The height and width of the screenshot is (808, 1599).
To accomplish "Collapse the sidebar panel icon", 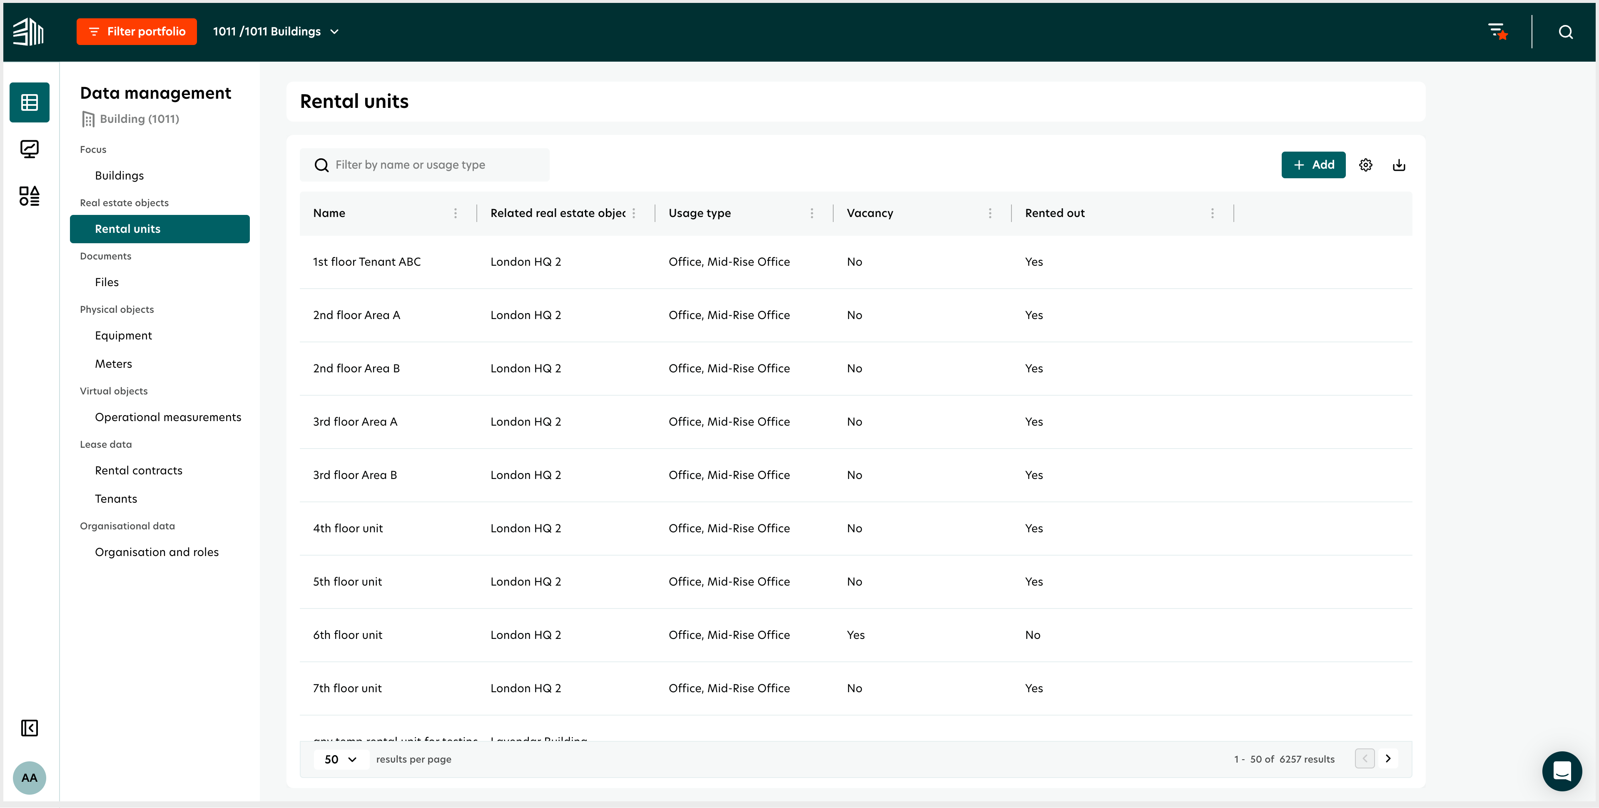I will [x=29, y=728].
